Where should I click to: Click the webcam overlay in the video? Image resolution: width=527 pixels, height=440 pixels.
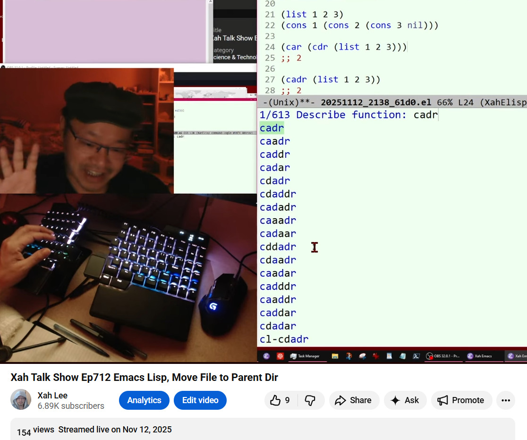[87, 131]
